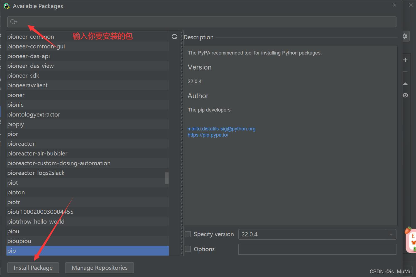Select the pioneer-common package row
416x277 pixels.
88,37
